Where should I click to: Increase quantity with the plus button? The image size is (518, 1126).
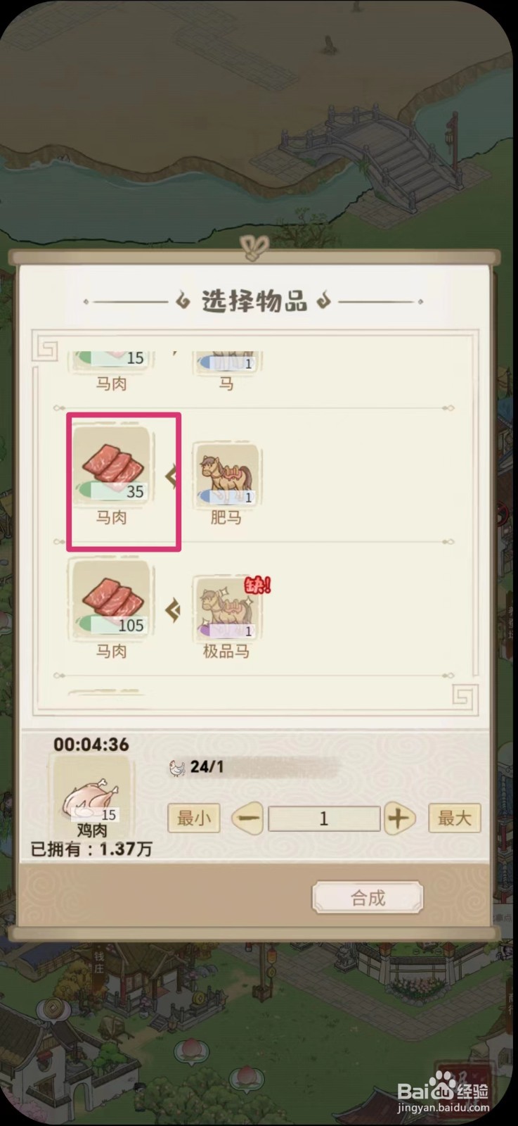click(399, 818)
